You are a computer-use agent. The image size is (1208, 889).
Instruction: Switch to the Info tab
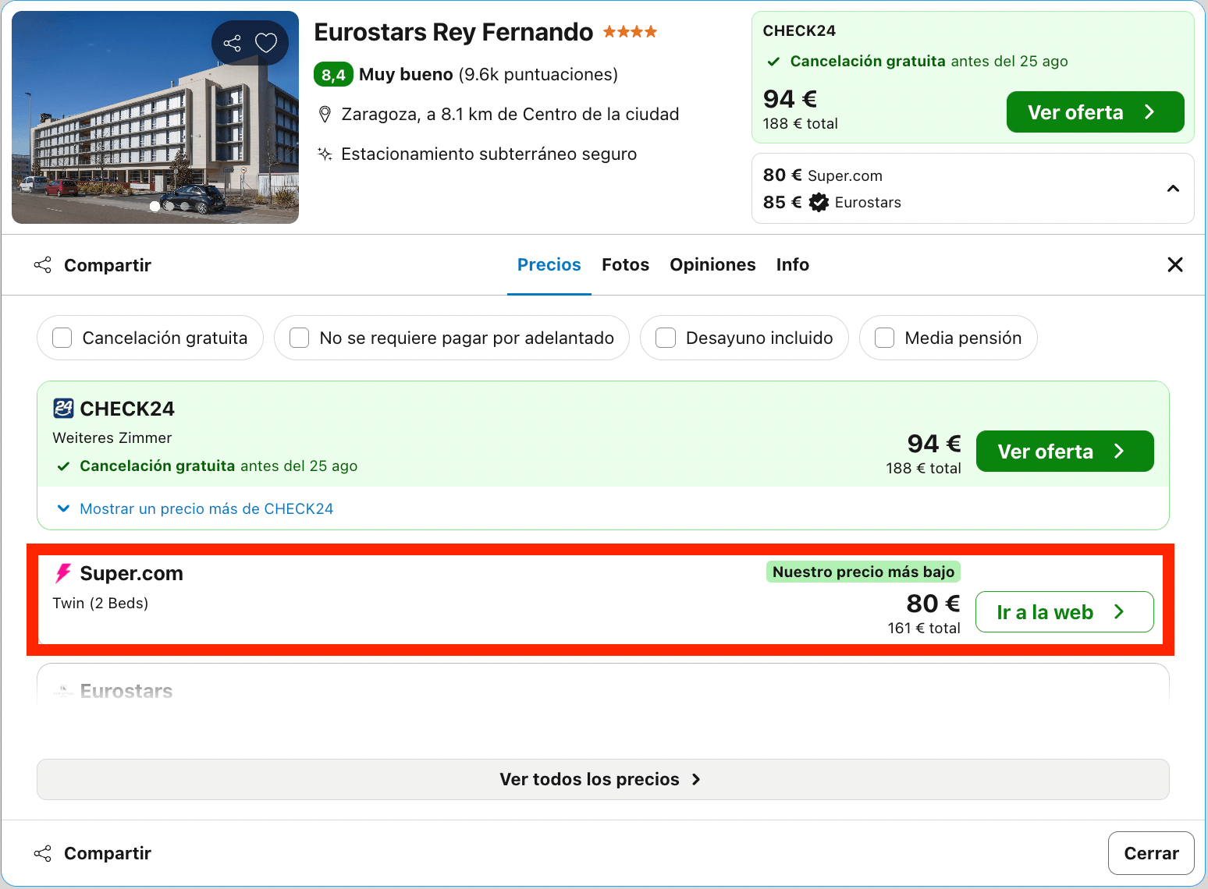click(793, 264)
